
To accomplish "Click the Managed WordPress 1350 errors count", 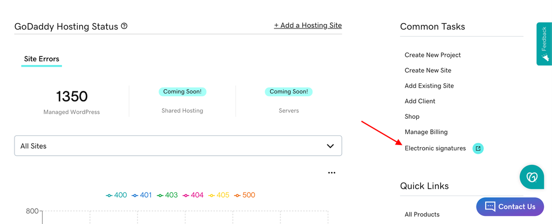I will click(72, 97).
